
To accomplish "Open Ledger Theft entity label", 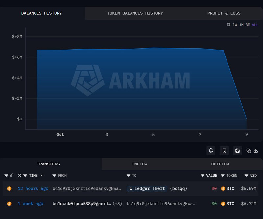I will [147, 189].
